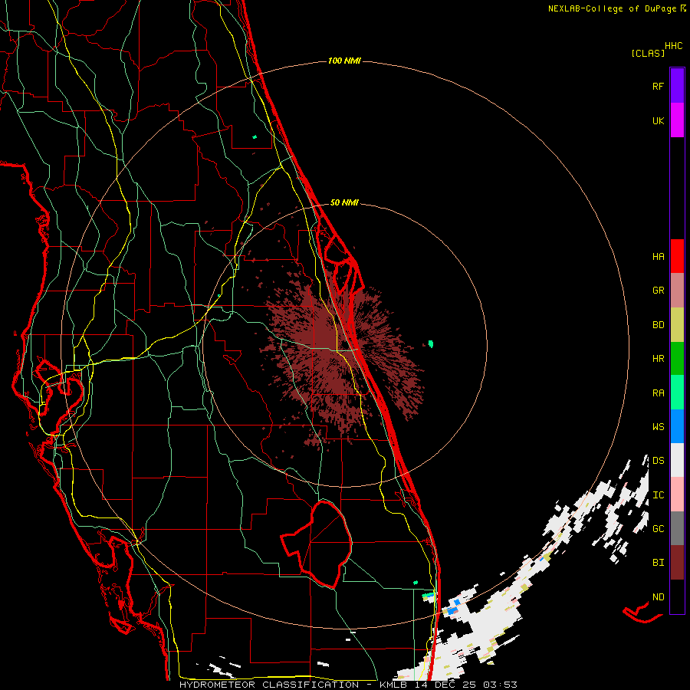Click the GC legend label
690x690 pixels.
pos(658,529)
